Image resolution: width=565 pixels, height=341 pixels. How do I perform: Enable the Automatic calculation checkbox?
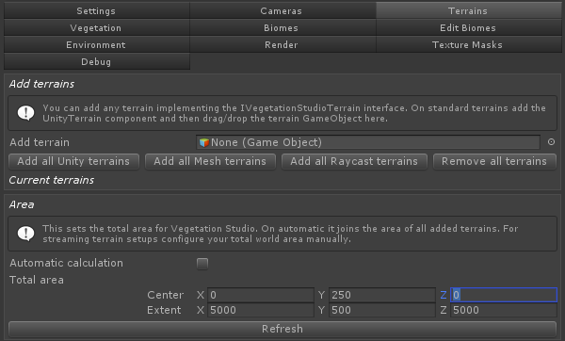[x=202, y=264]
